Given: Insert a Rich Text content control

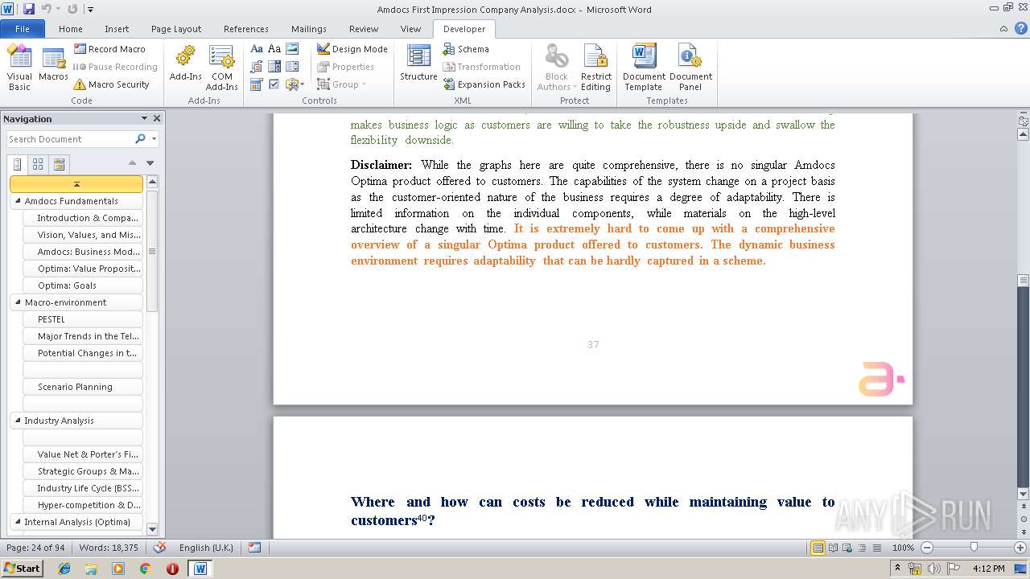Looking at the screenshot, I should click(x=257, y=49).
